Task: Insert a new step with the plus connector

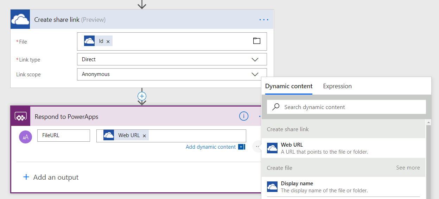Action: pos(142,96)
